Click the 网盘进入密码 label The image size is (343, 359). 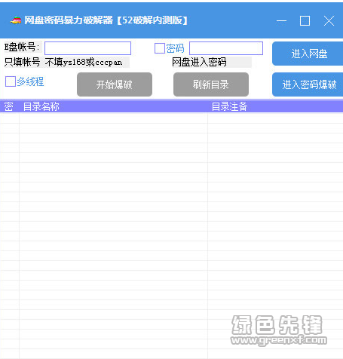tap(199, 62)
